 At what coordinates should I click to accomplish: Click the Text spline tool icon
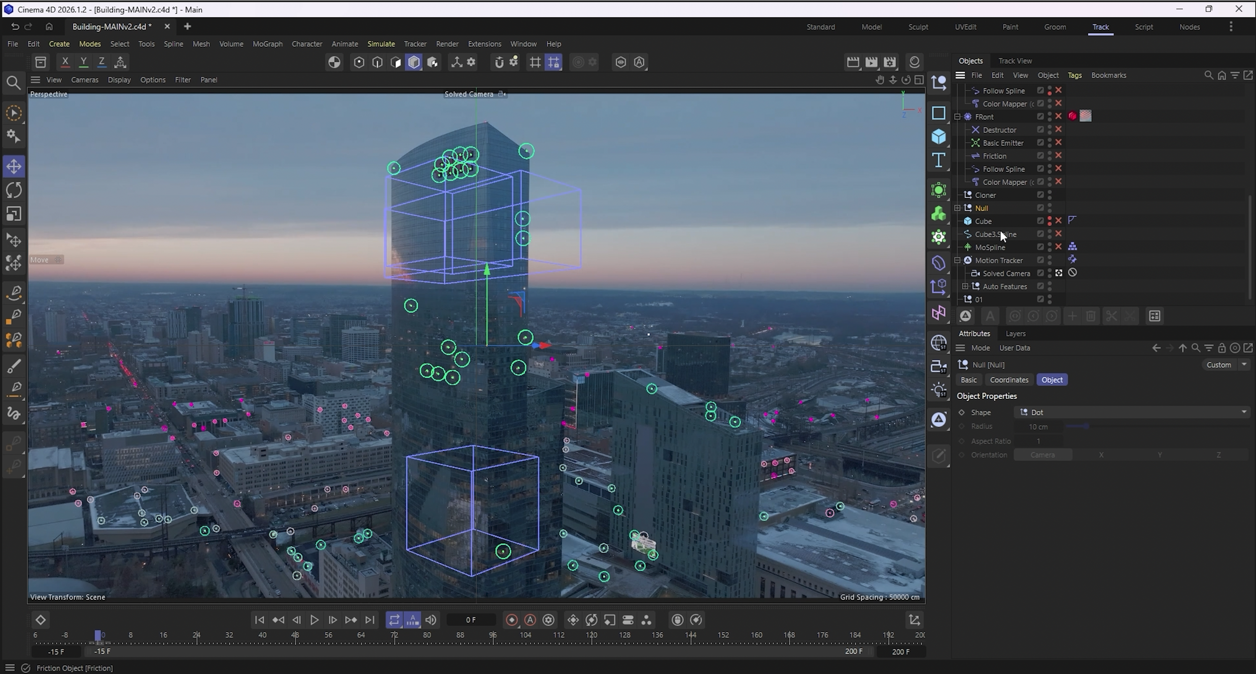[938, 161]
